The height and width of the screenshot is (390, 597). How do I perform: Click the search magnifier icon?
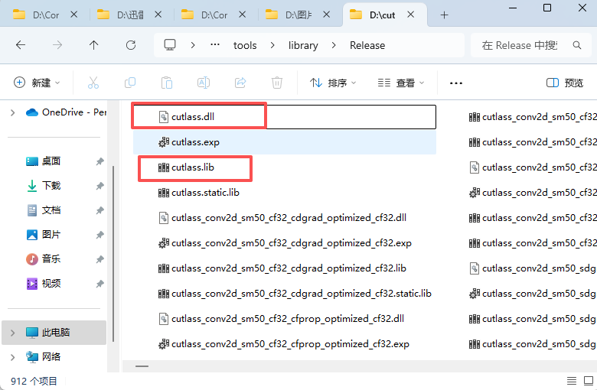tap(577, 45)
